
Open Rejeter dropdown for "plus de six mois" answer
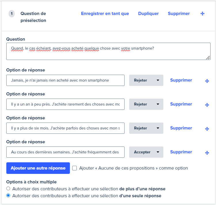pyautogui.click(x=146, y=128)
